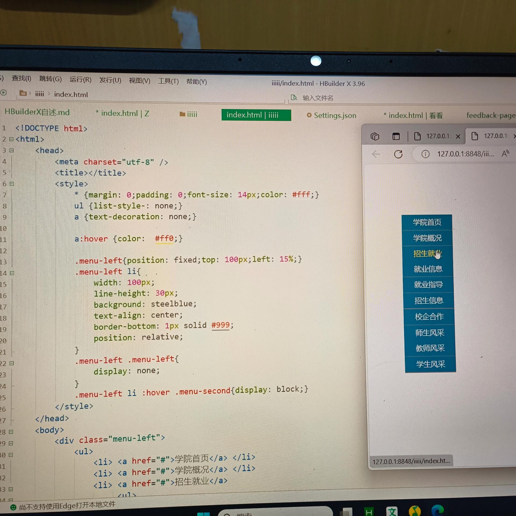Switch to HBuilderX自述.md tab
Screen dimensions: 516x516
click(37, 112)
